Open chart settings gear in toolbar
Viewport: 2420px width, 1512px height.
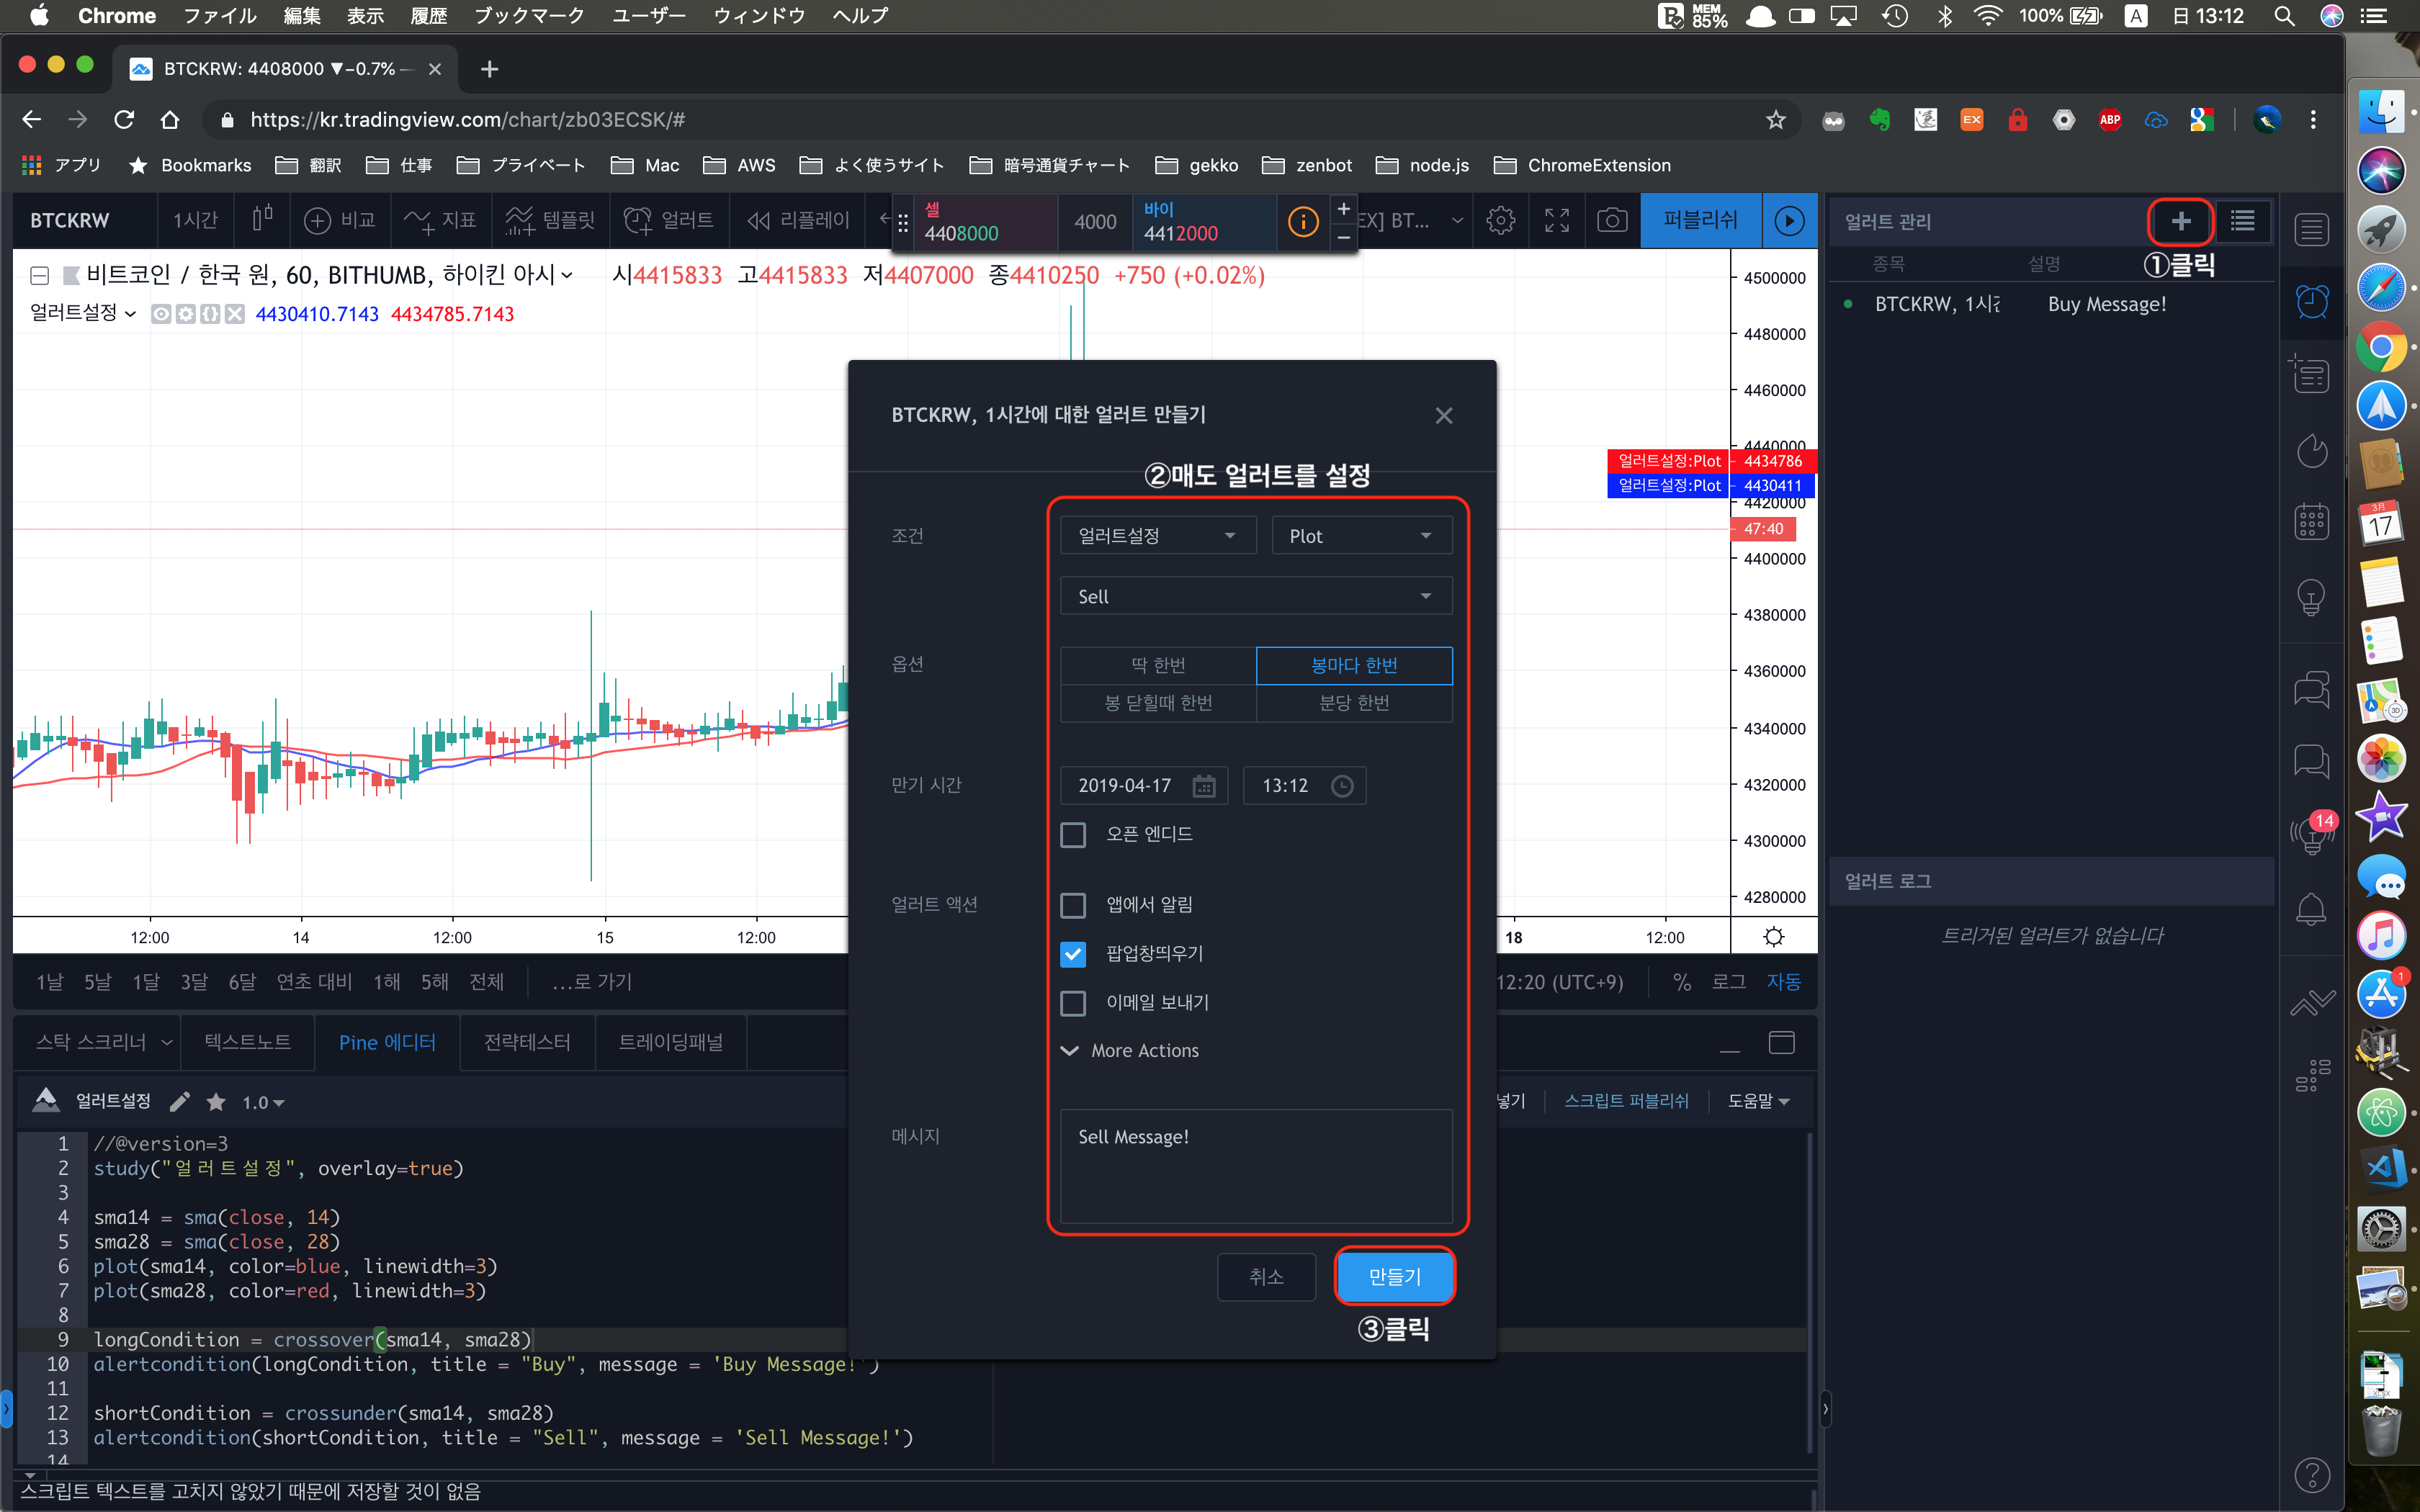point(1501,220)
